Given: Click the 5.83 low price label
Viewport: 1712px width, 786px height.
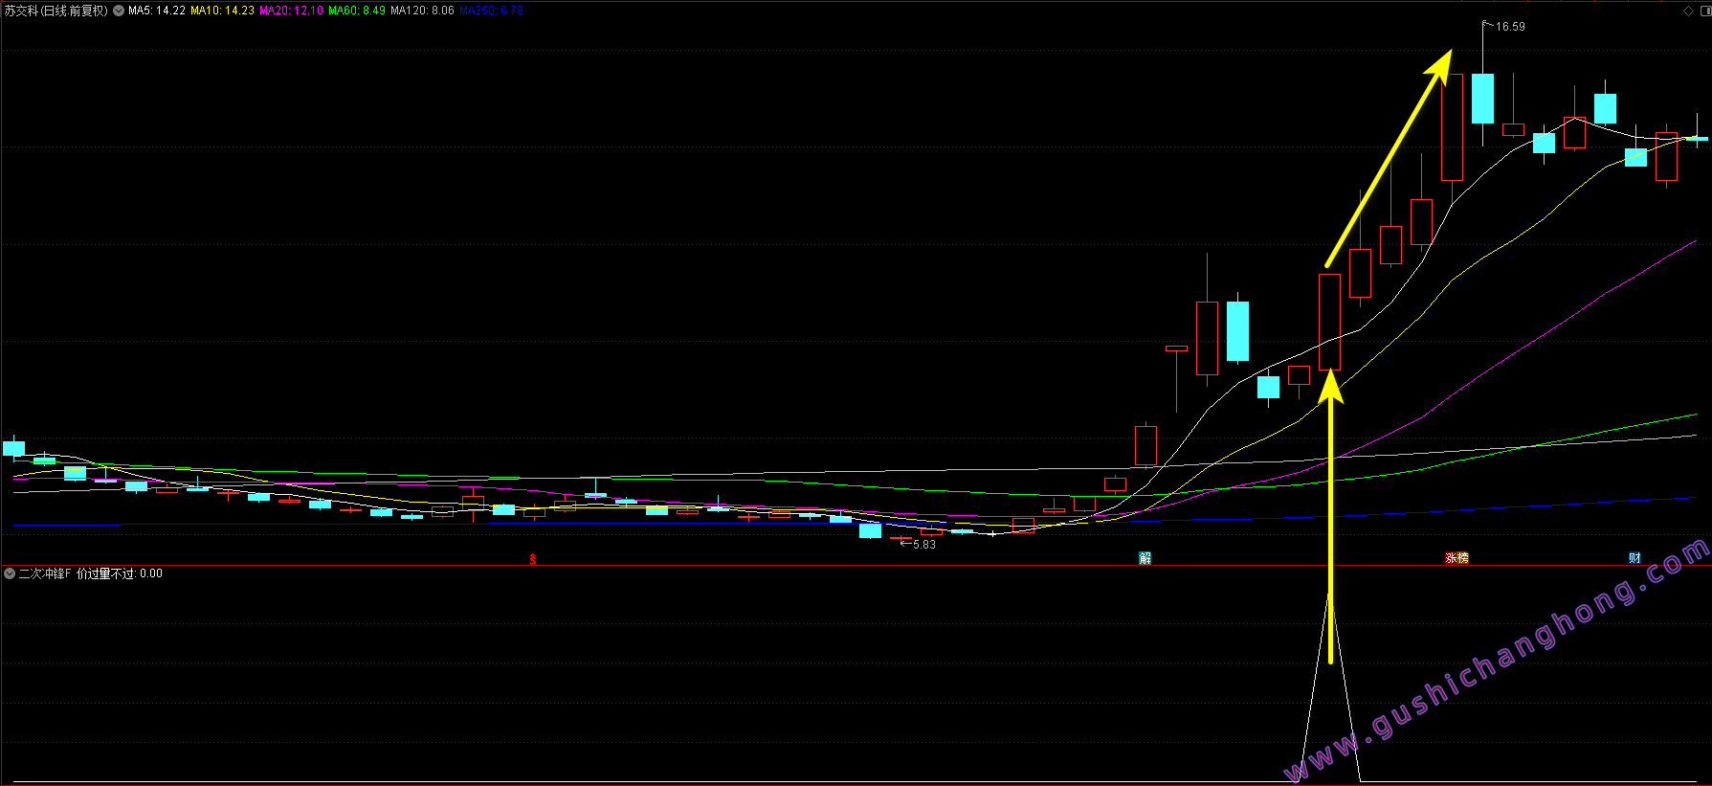Looking at the screenshot, I should coord(923,545).
